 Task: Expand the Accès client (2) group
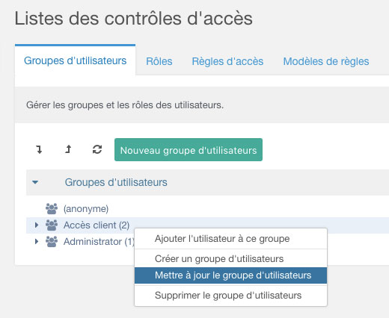pos(37,225)
